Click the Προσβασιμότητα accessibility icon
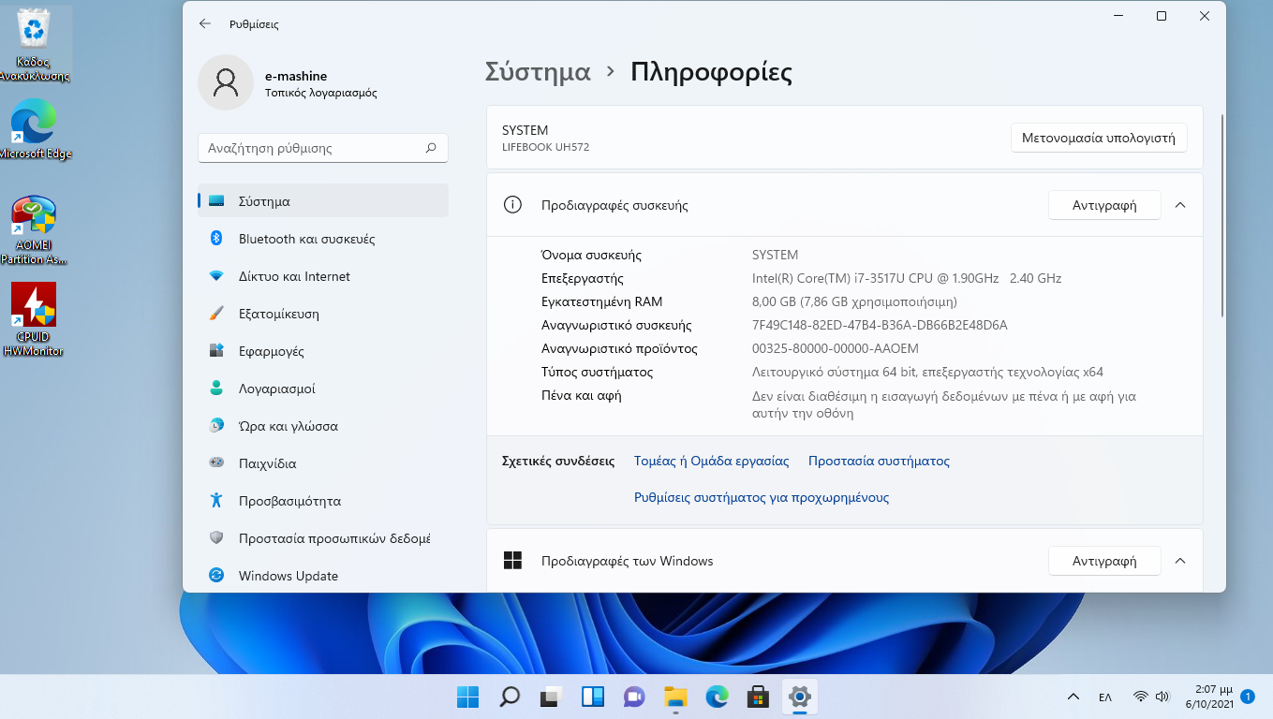 [216, 501]
